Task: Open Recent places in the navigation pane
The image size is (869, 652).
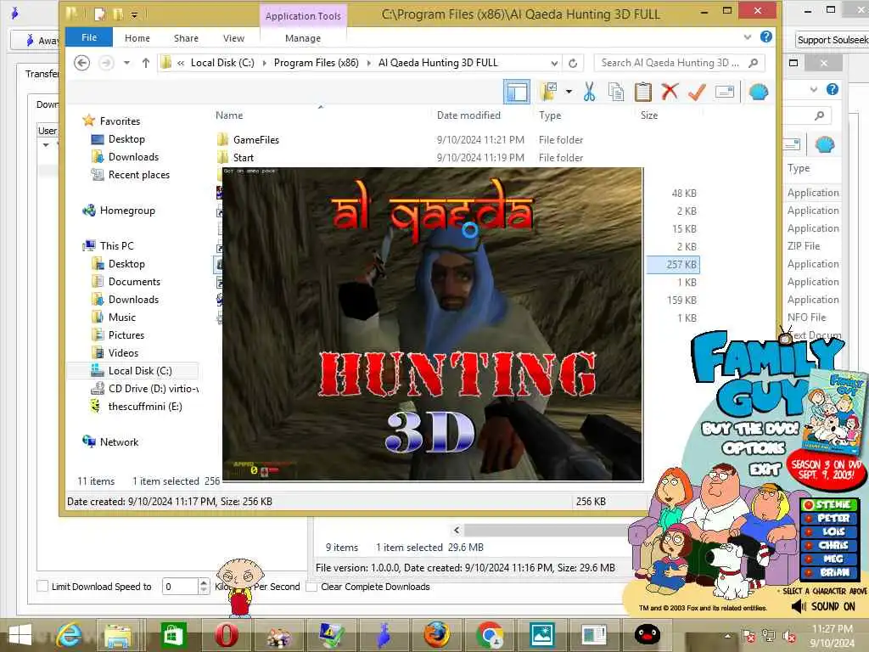Action: [138, 175]
